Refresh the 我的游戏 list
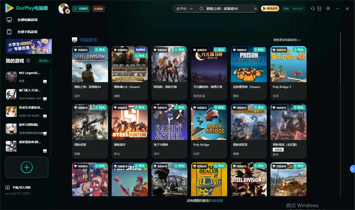Viewport: 355px width, 210px height. point(28,61)
